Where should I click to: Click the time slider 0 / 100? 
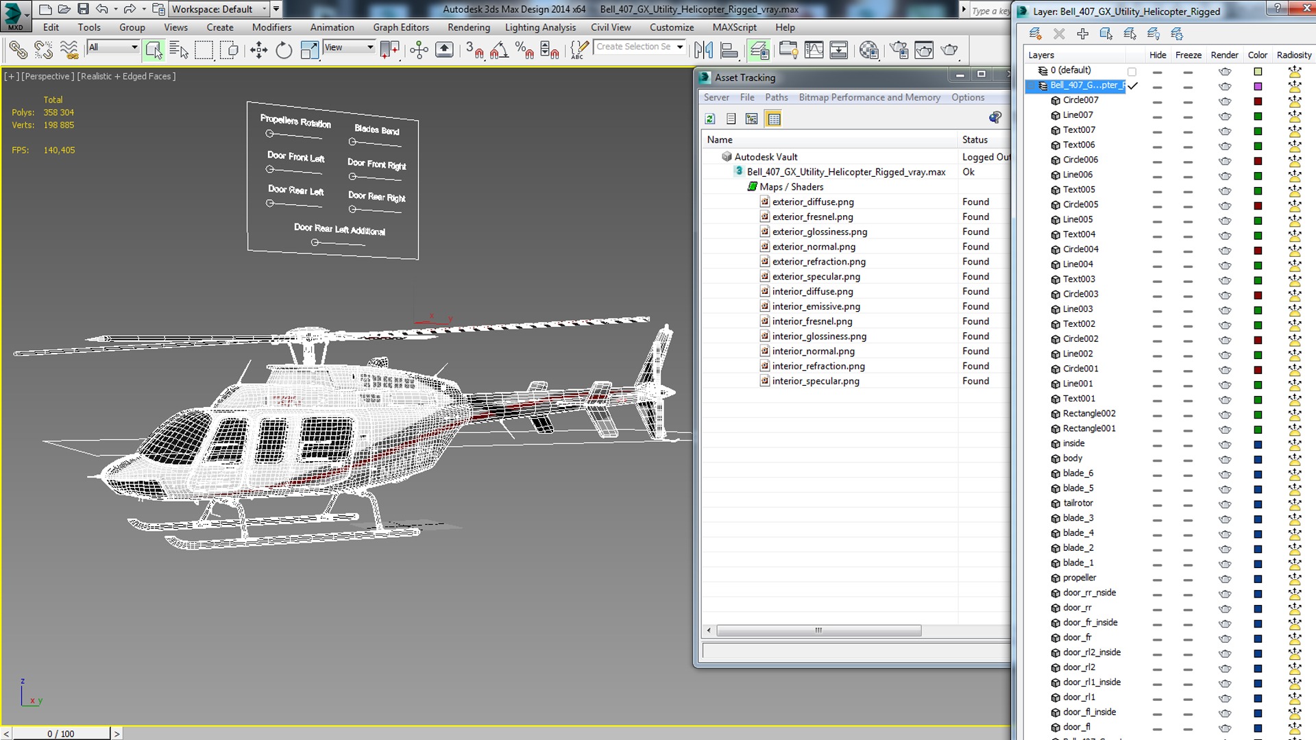click(61, 733)
